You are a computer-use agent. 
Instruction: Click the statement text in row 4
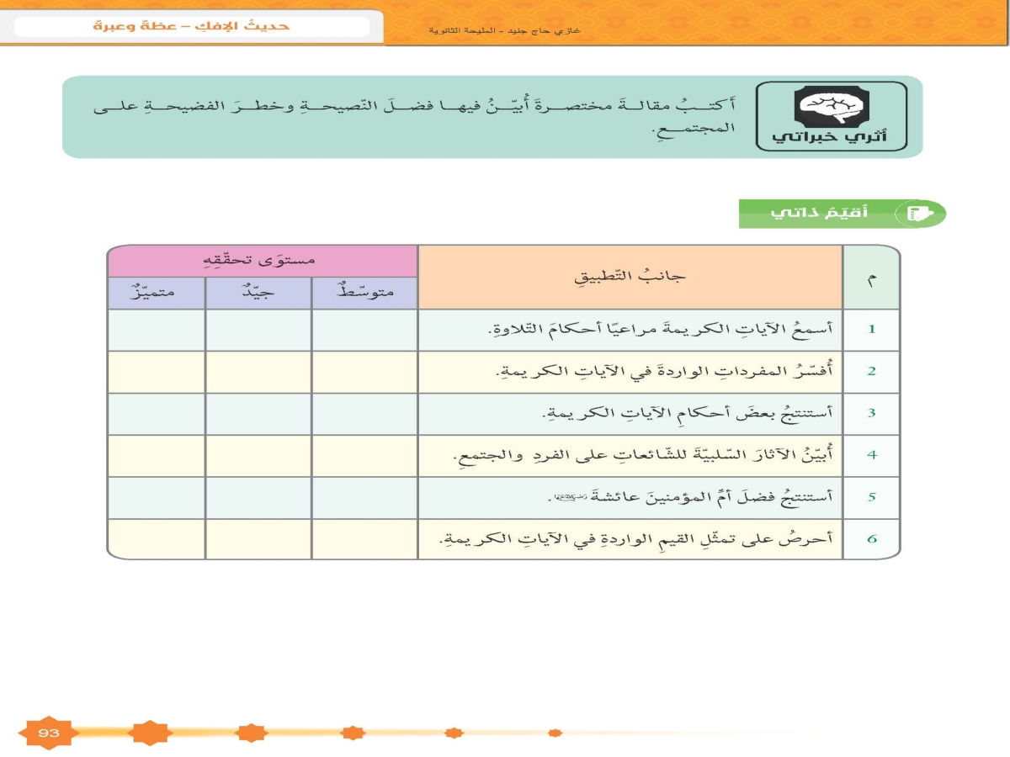tap(641, 455)
